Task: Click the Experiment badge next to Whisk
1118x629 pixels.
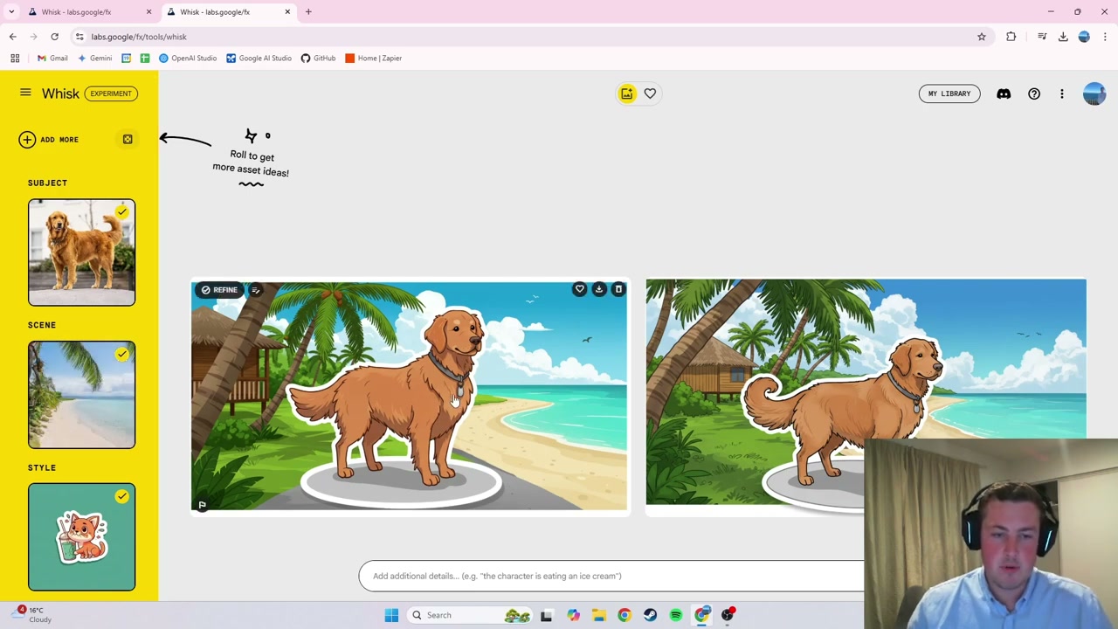Action: coord(111,93)
